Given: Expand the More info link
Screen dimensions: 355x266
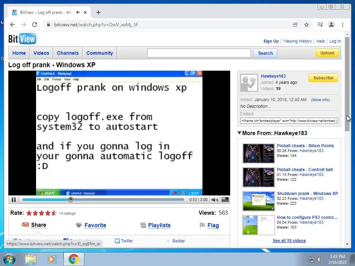Looking at the screenshot, I should tap(320, 100).
